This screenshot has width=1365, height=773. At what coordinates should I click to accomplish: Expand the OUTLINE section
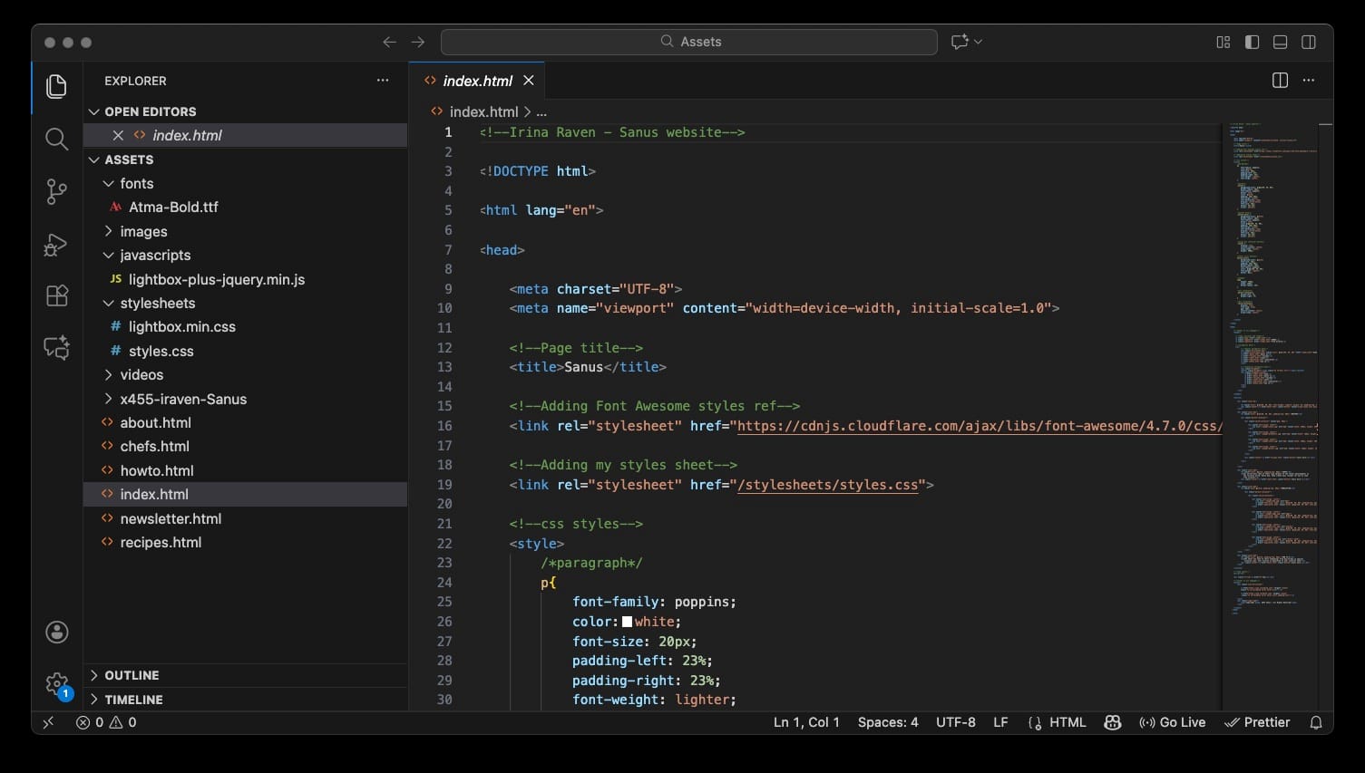coord(132,675)
